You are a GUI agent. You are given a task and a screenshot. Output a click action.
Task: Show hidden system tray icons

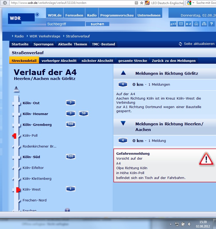[x=171, y=224]
